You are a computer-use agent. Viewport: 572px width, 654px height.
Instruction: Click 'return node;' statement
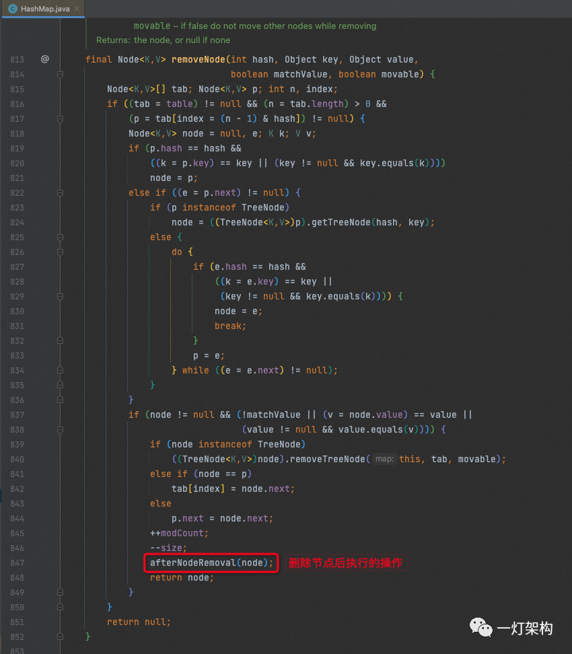click(182, 578)
